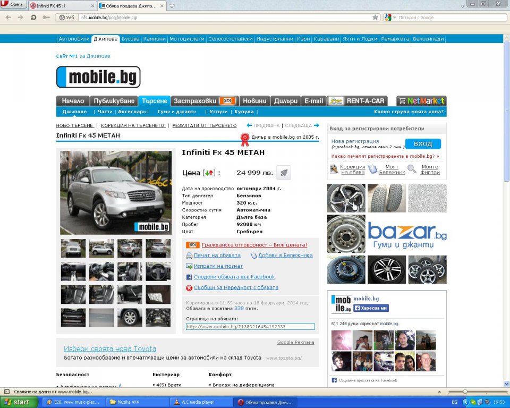This screenshot has height=408, width=510.
Task: Click the SDI insurance icon
Action: (192, 245)
